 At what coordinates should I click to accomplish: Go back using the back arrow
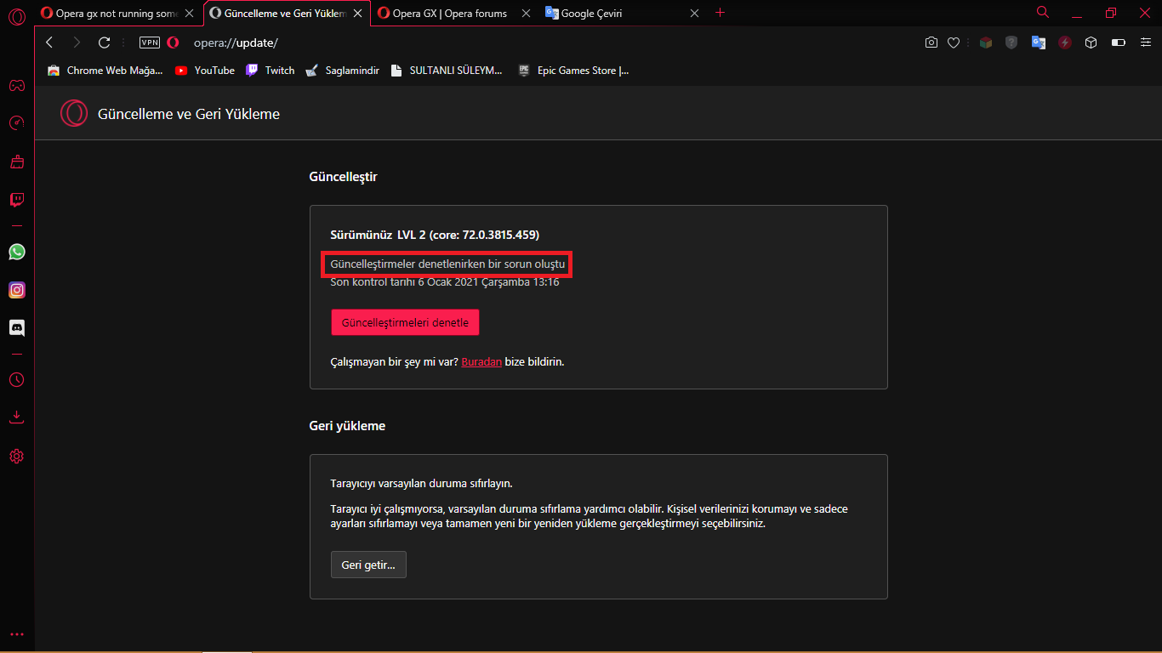pyautogui.click(x=49, y=43)
